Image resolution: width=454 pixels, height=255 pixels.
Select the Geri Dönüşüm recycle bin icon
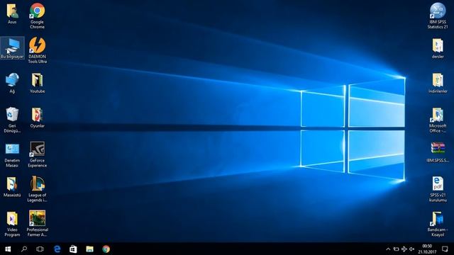tap(12, 120)
